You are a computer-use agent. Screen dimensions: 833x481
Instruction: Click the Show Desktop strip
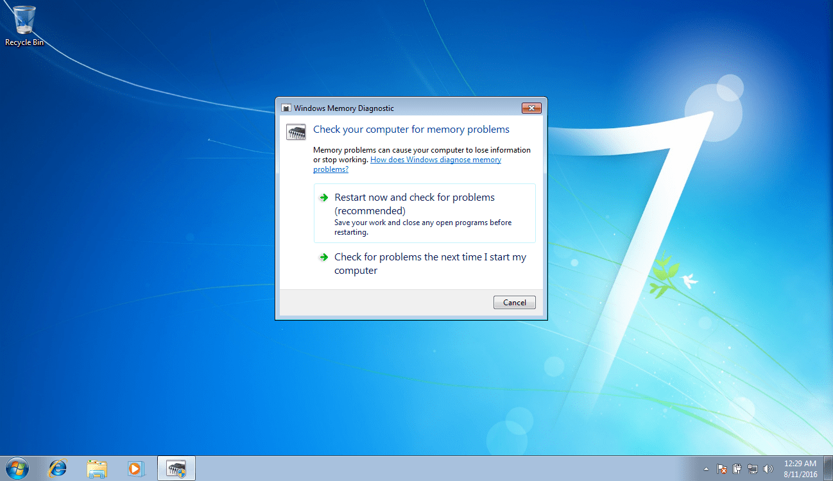click(829, 468)
